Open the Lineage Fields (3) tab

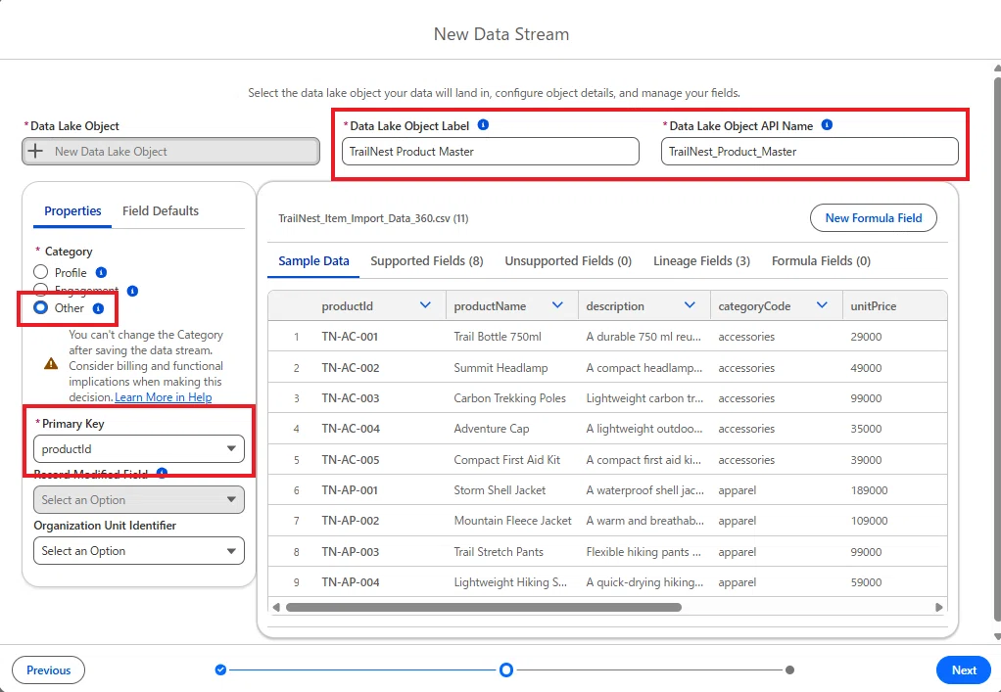coord(701,261)
